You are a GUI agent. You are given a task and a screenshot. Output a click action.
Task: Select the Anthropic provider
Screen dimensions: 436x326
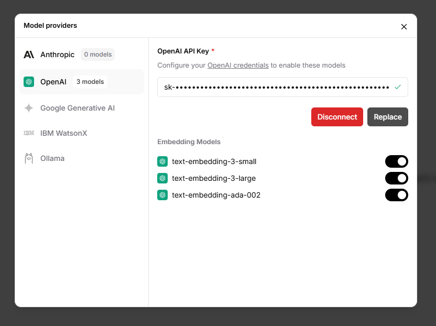click(82, 55)
